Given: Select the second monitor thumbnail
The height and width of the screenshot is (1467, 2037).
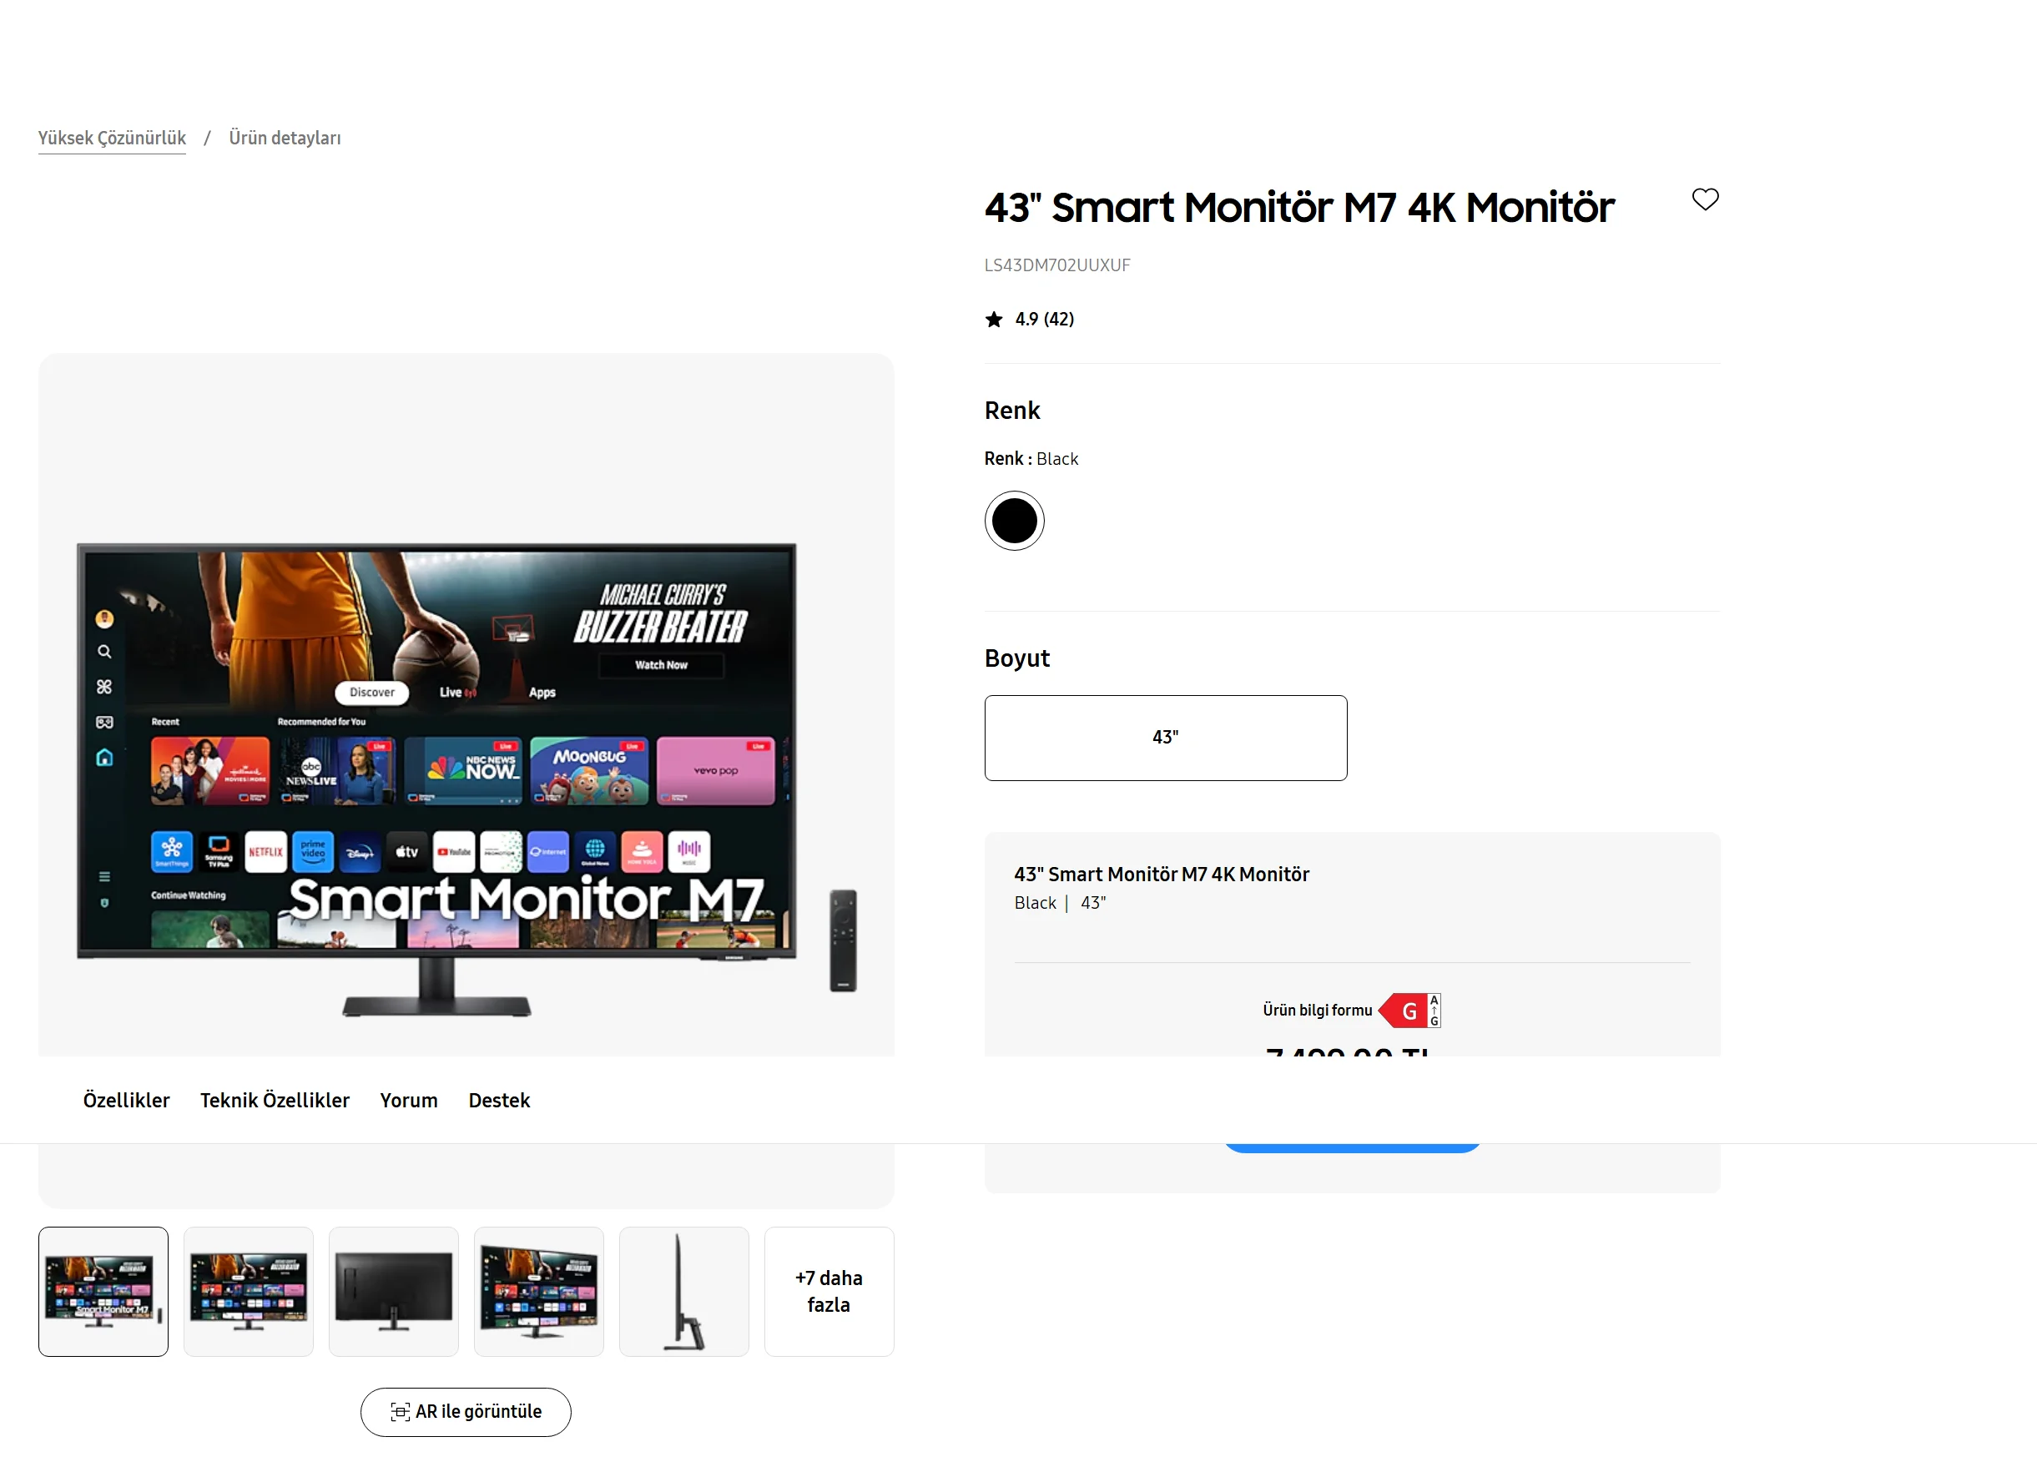Looking at the screenshot, I should click(249, 1291).
